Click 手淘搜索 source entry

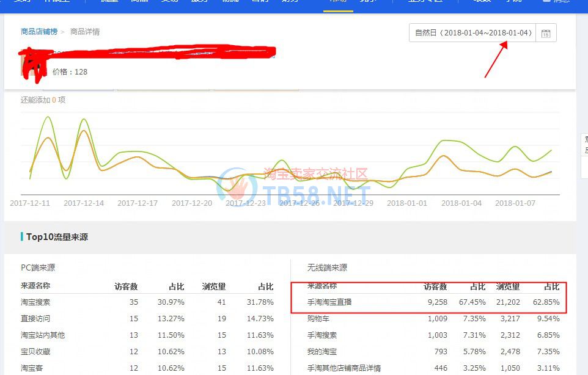tap(322, 335)
